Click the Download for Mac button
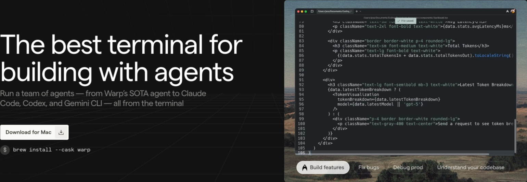This screenshot has height=182, width=527. 34,132
